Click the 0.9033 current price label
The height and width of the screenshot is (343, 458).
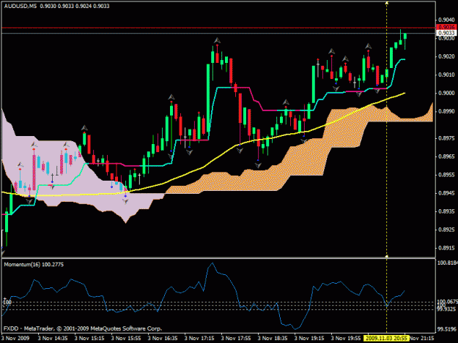click(x=446, y=33)
